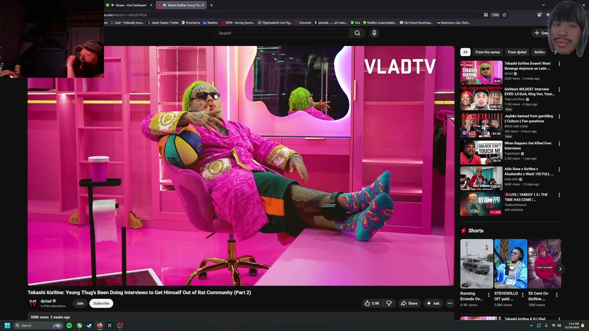Open the Windows Start menu
The width and height of the screenshot is (589, 331).
point(7,325)
